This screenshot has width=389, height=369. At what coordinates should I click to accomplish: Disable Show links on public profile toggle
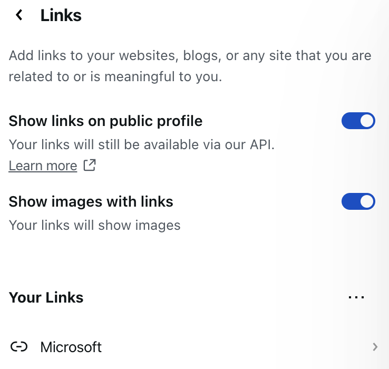click(358, 121)
